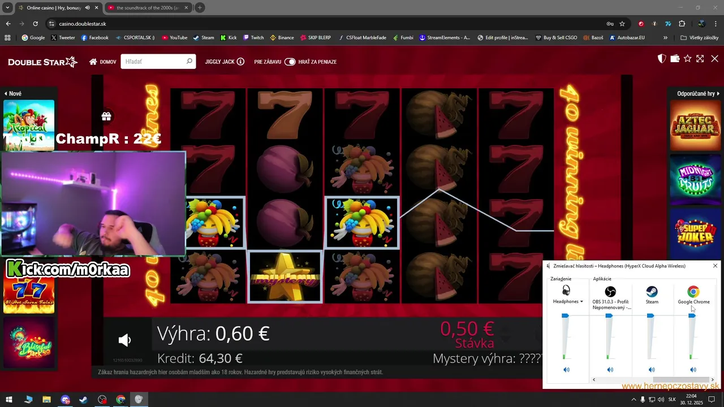
Task: Open Všetky záložky bookmarks folder
Action: (x=700, y=38)
